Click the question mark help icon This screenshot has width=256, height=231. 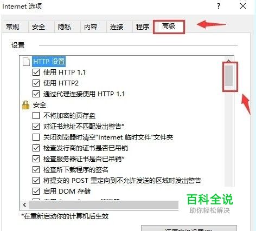click(x=219, y=6)
